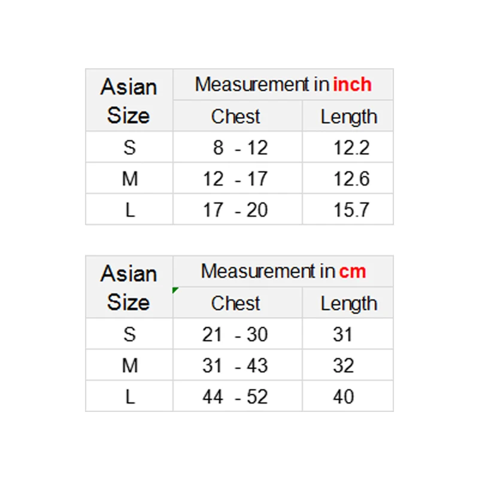
Task: Select the "Measurement in inch" header cell
Action: tap(283, 84)
